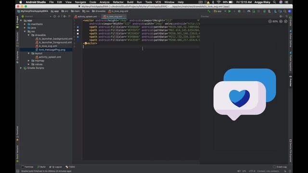
Task: Click the Make Project hammer icon
Action: coord(209,12)
